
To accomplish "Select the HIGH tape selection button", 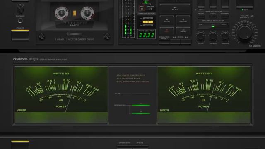I will pos(213,16).
